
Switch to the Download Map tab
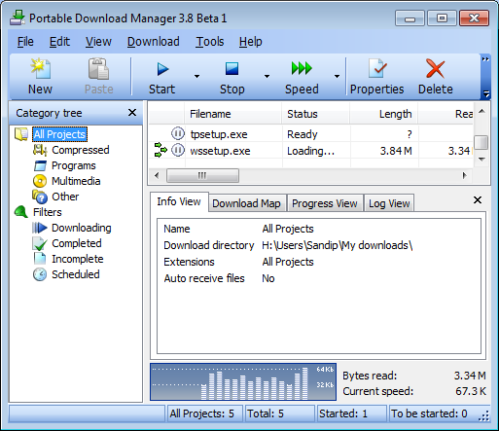247,203
